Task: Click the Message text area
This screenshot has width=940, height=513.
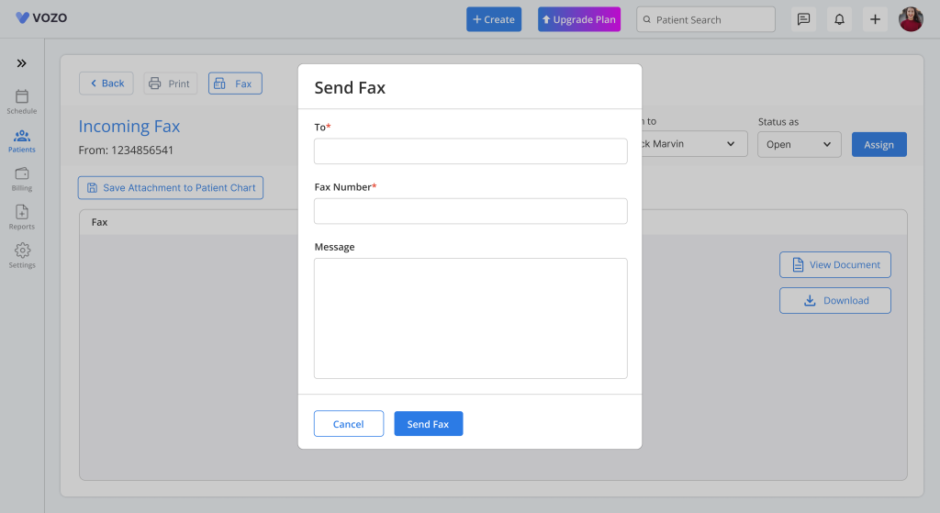Action: (470, 318)
